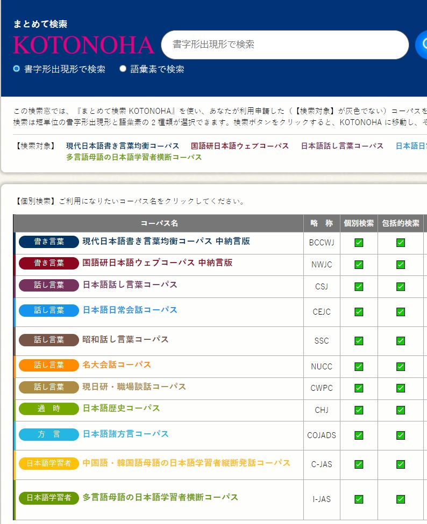
Task: Click 個別検索 checkmark for C-JAS
Action: [x=359, y=464]
